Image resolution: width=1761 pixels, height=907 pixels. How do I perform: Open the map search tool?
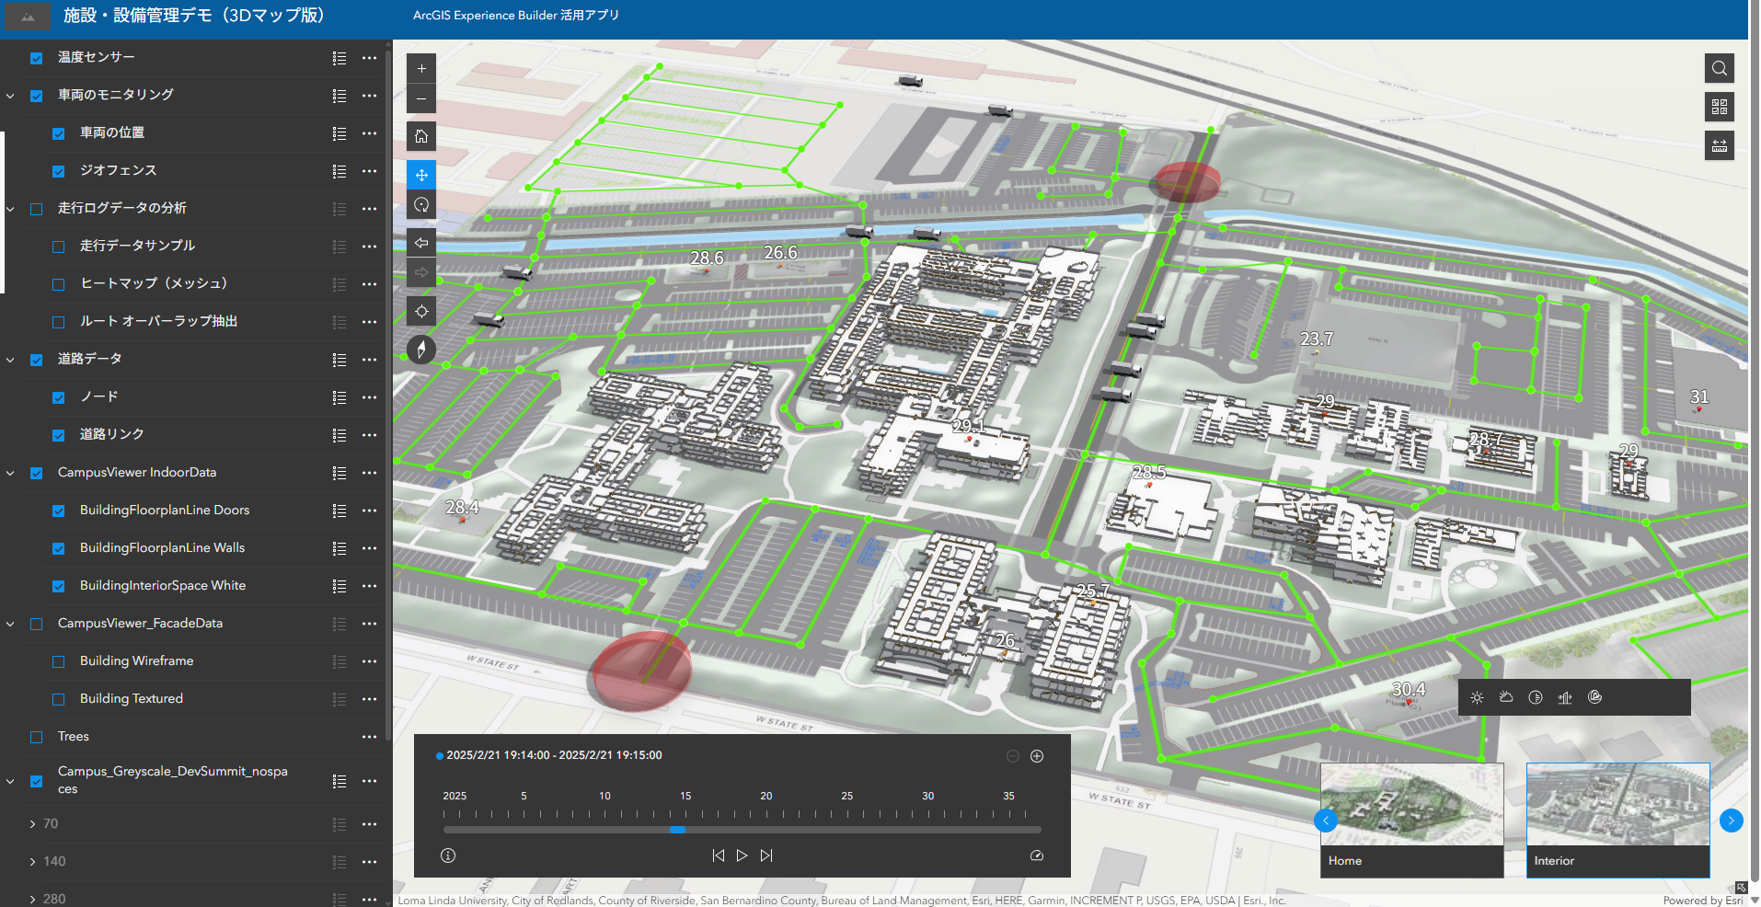1719,69
